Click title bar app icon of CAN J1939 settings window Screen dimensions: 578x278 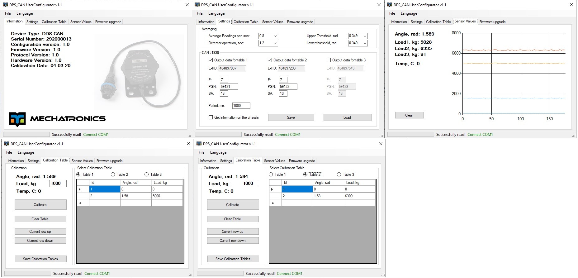pyautogui.click(x=197, y=5)
